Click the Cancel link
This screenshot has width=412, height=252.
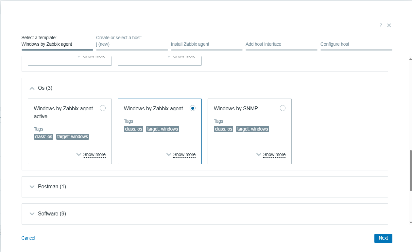[x=28, y=238]
